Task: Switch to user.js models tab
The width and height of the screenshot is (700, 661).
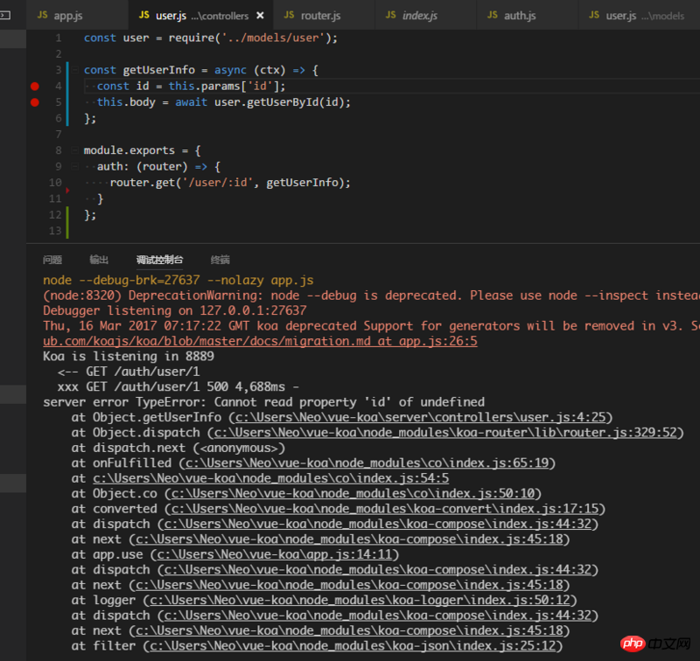Action: (645, 16)
